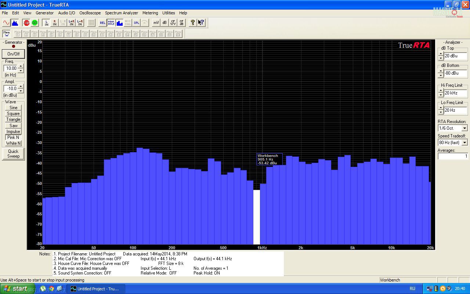The image size is (470, 294).
Task: Select the L+R IN input icon
Action: [72, 23]
